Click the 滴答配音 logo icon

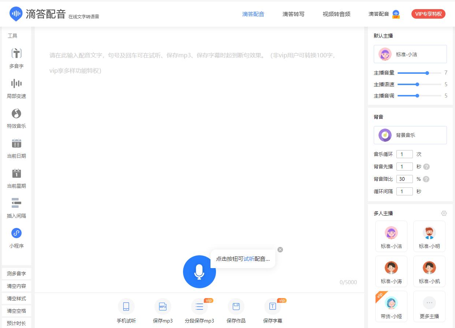[16, 14]
